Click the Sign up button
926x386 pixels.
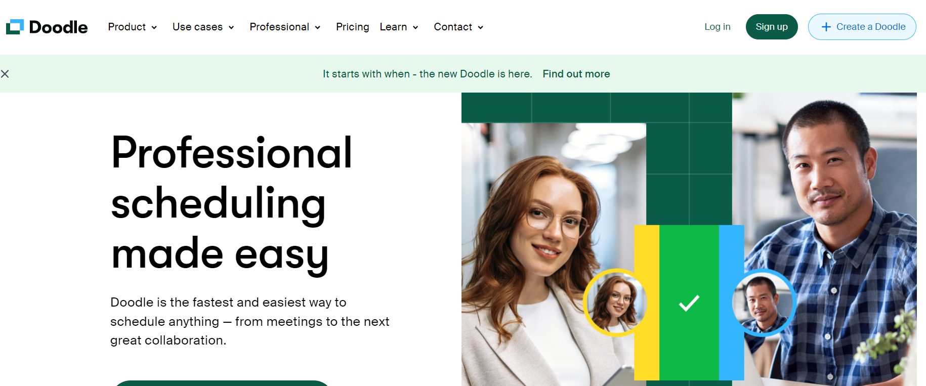772,27
